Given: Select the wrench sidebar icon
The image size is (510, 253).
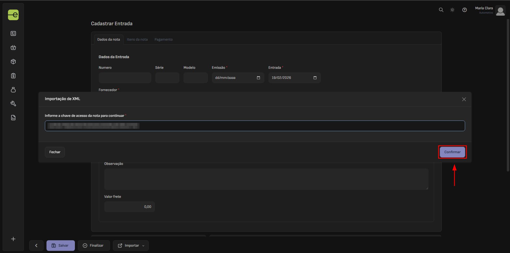Looking at the screenshot, I should [13, 104].
